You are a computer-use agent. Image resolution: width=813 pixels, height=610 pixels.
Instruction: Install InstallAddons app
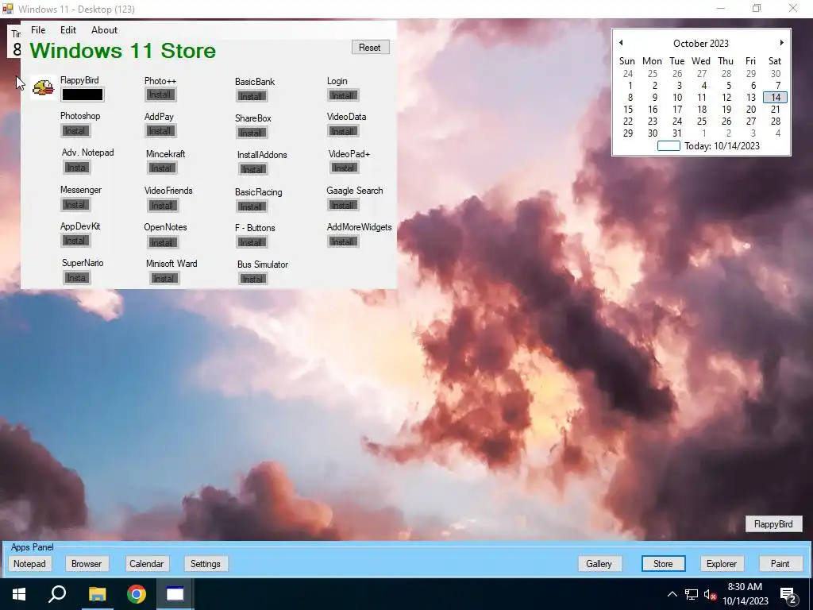pos(253,169)
